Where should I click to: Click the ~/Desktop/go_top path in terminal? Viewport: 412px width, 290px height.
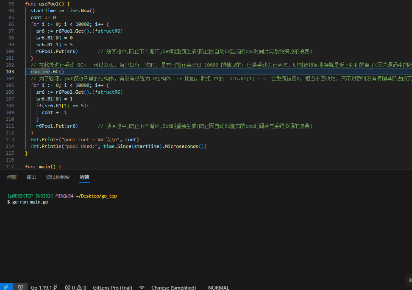click(96, 196)
